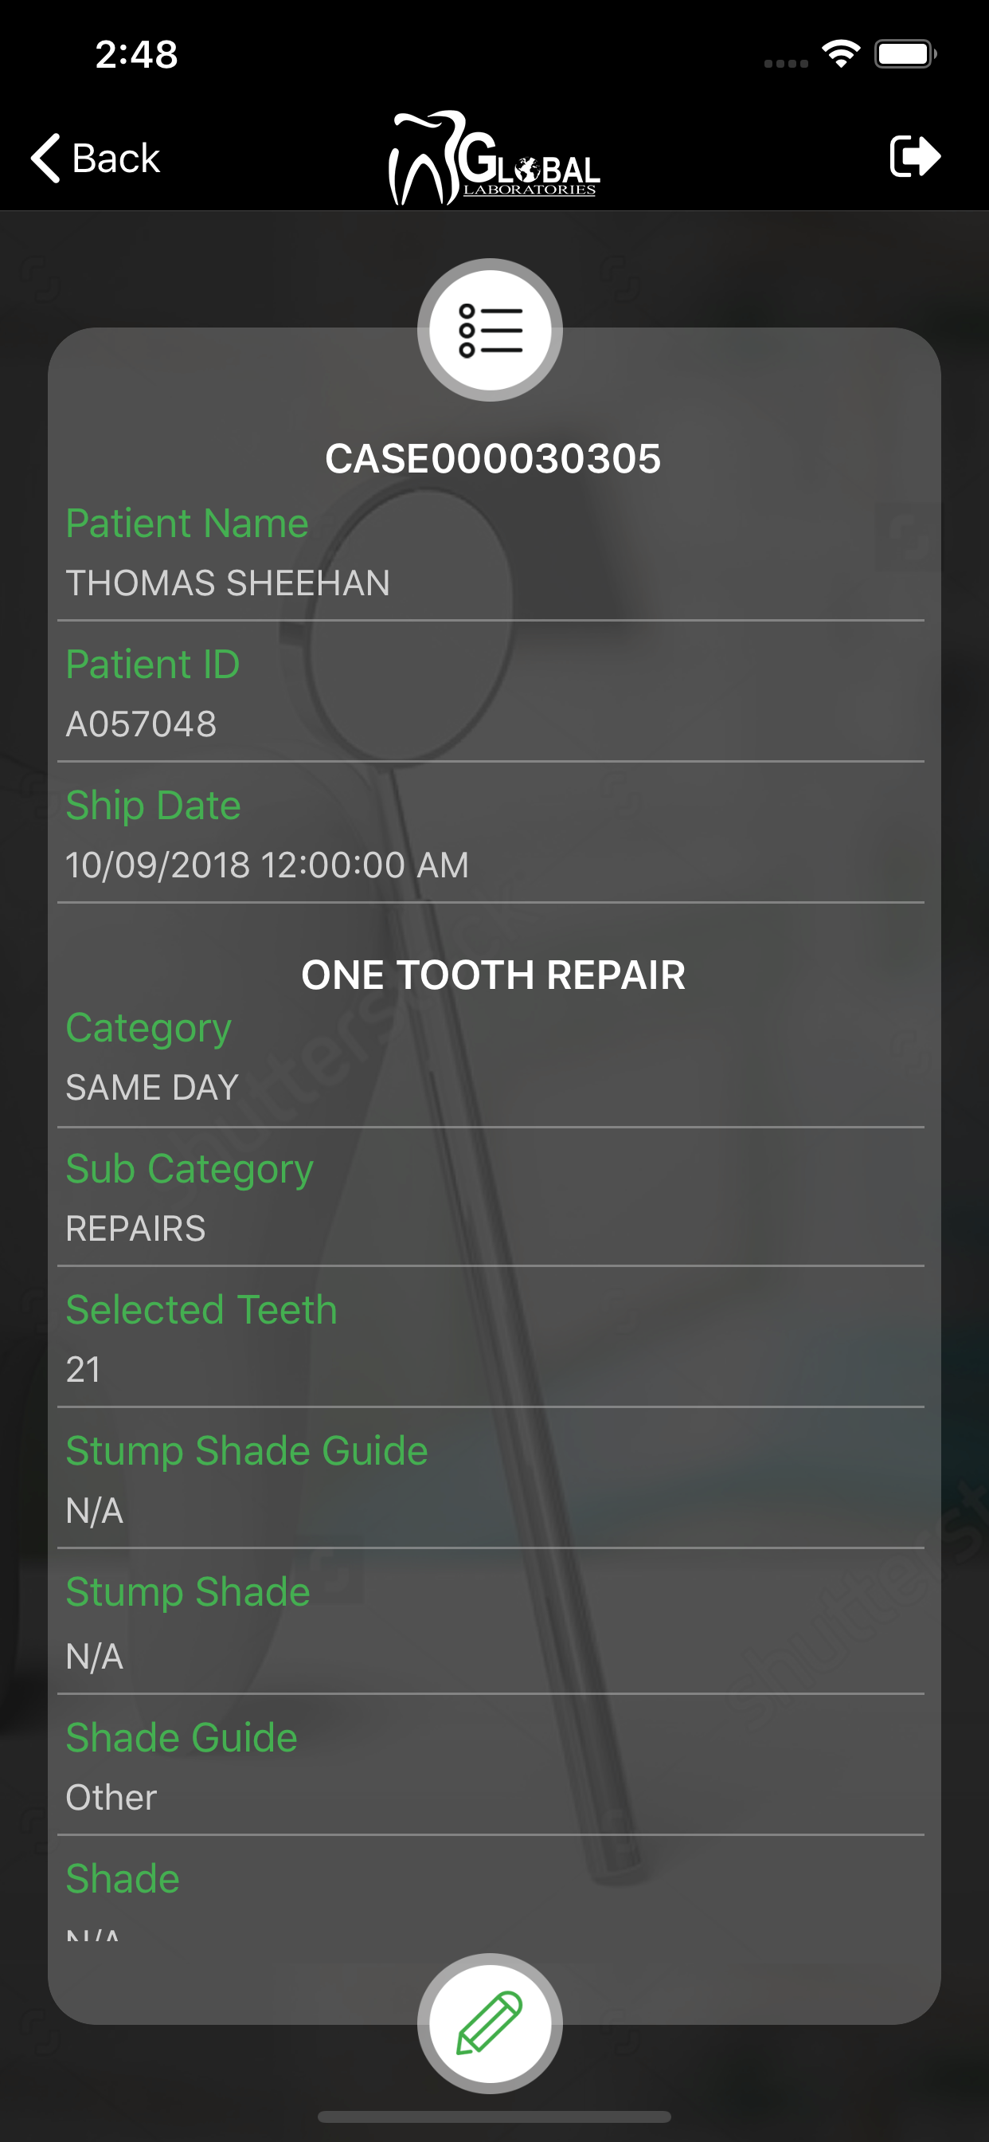Screen dimensions: 989x2142
Task: Select Shade Guide value Other
Action: click(x=111, y=1798)
